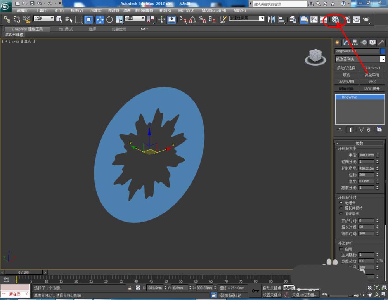Select the Move transform tool
Image resolution: width=388 pixels, height=300 pixels.
pos(100,19)
